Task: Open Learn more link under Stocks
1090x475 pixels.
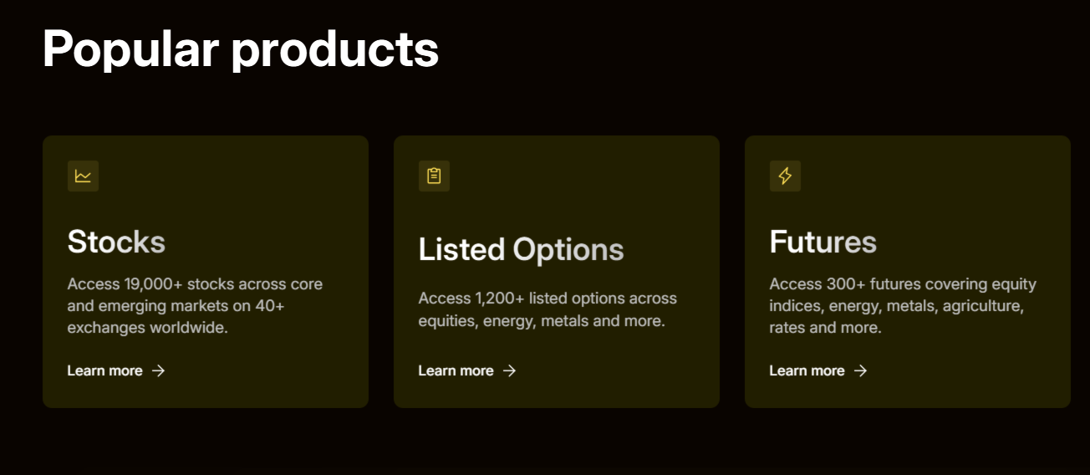Action: tap(105, 370)
